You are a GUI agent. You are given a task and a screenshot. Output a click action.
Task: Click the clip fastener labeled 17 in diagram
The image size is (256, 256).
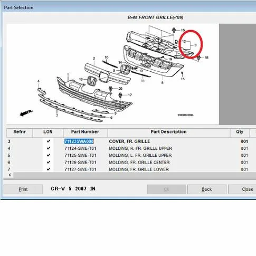[x=120, y=95]
